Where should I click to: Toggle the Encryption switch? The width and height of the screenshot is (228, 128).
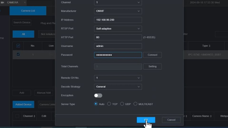[98, 96]
